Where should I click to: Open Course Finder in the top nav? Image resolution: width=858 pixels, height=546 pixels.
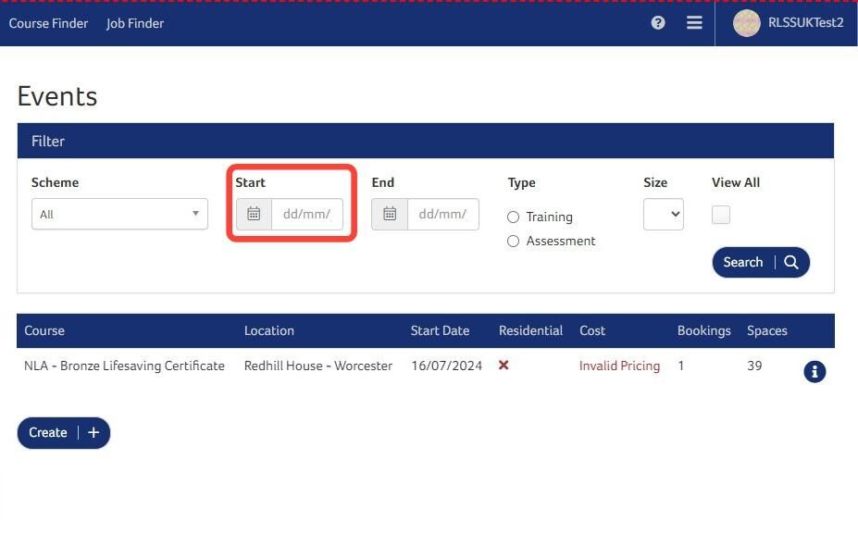[48, 23]
